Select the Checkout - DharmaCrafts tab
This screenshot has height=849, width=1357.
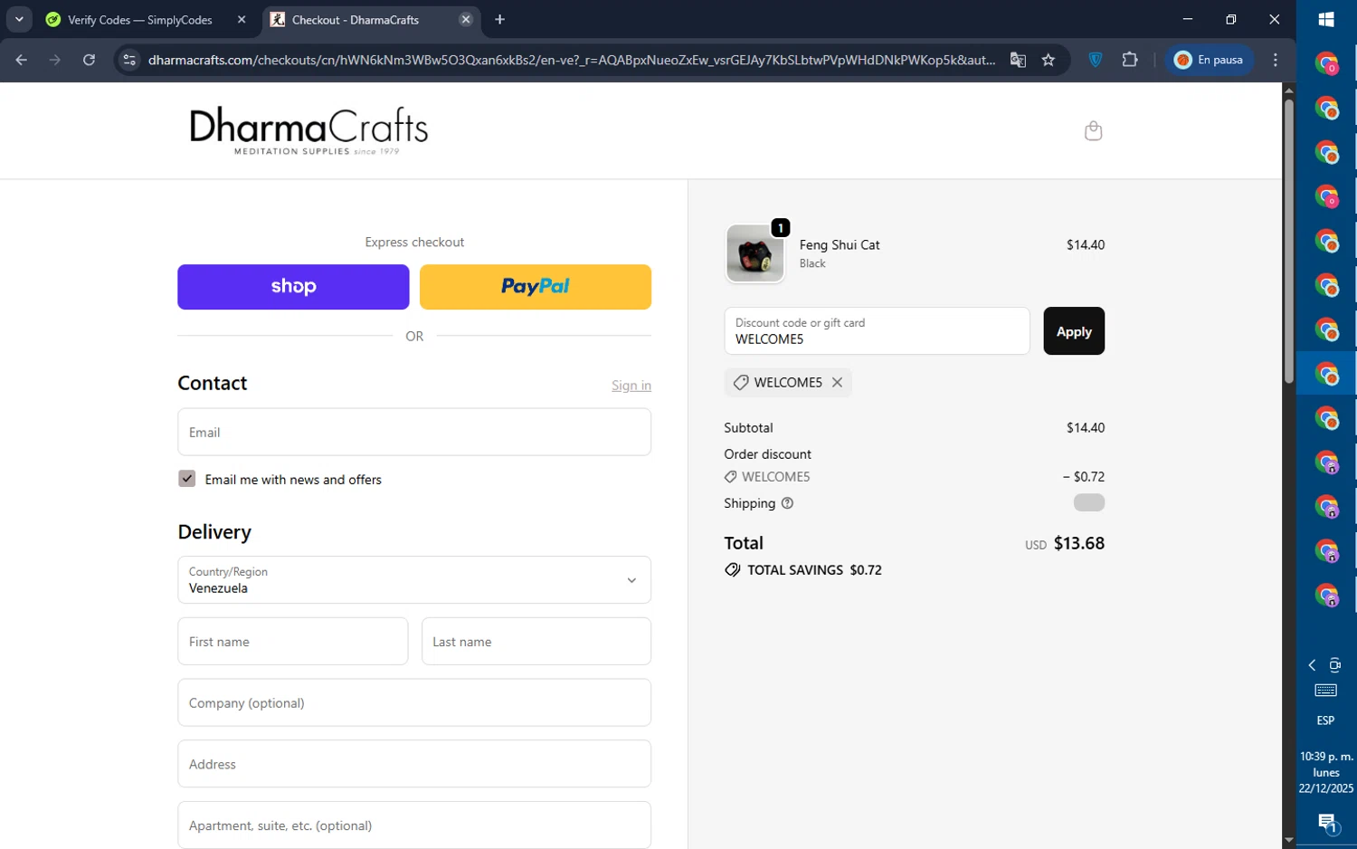[x=356, y=20]
